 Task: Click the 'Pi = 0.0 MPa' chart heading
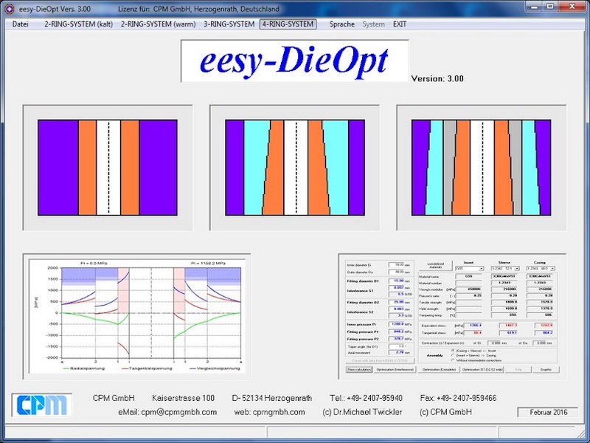pos(94,263)
